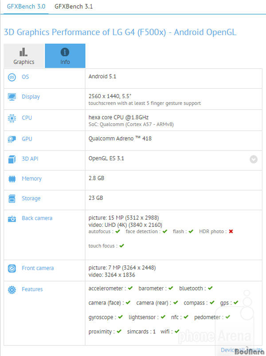
Task: Select 'SoC: Qualcomm (Cortex A57 - ARMv8)' text
Action: click(131, 124)
